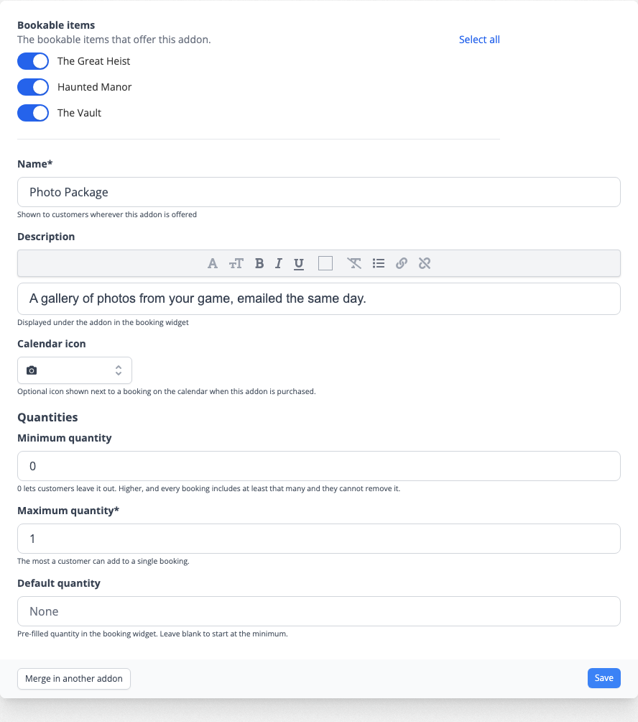Select the text size icon

(x=236, y=263)
